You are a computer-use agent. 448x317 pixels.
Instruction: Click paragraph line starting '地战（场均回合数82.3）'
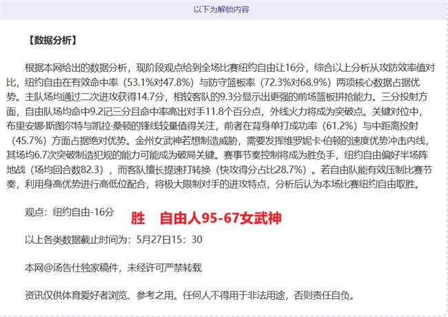tap(219, 170)
